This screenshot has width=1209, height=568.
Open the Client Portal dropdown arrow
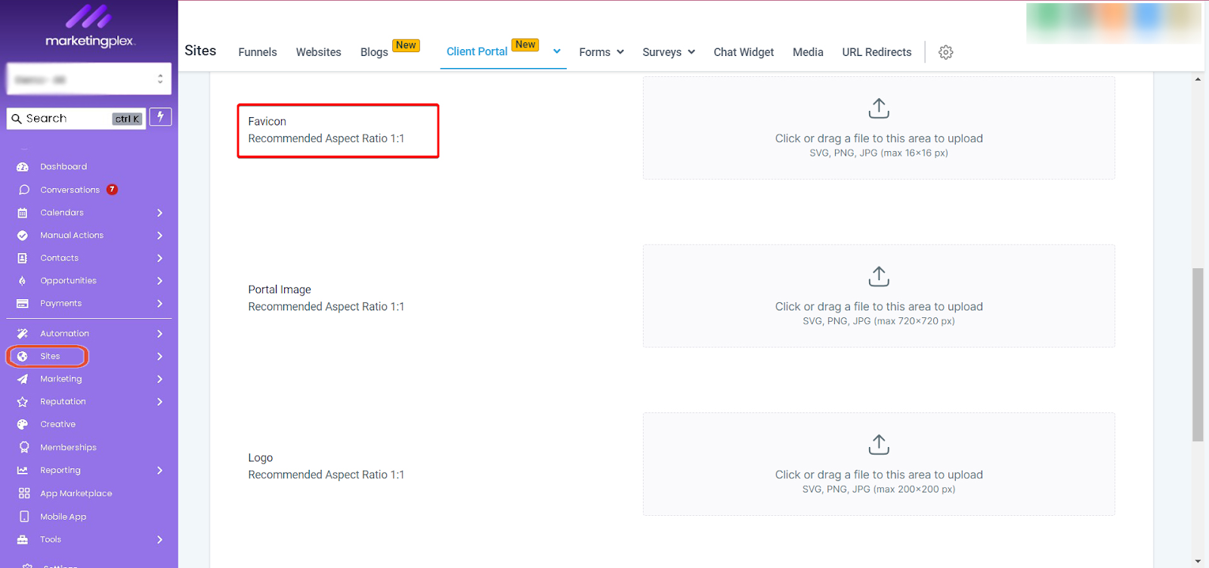point(557,51)
